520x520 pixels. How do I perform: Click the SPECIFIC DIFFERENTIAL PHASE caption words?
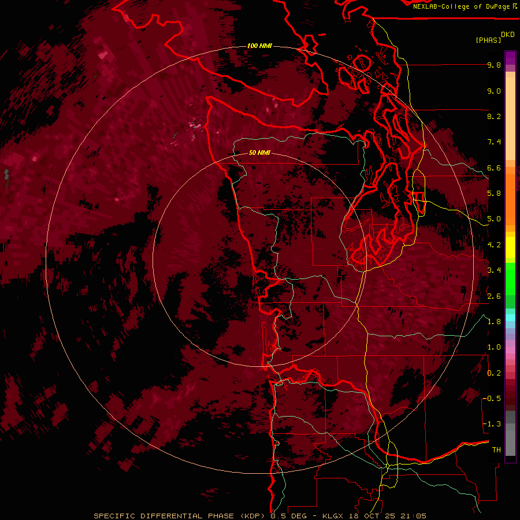pyautogui.click(x=164, y=516)
